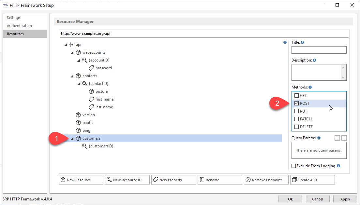Click the info icon next to Query Params
This screenshot has width=360, height=205.
point(319,138)
